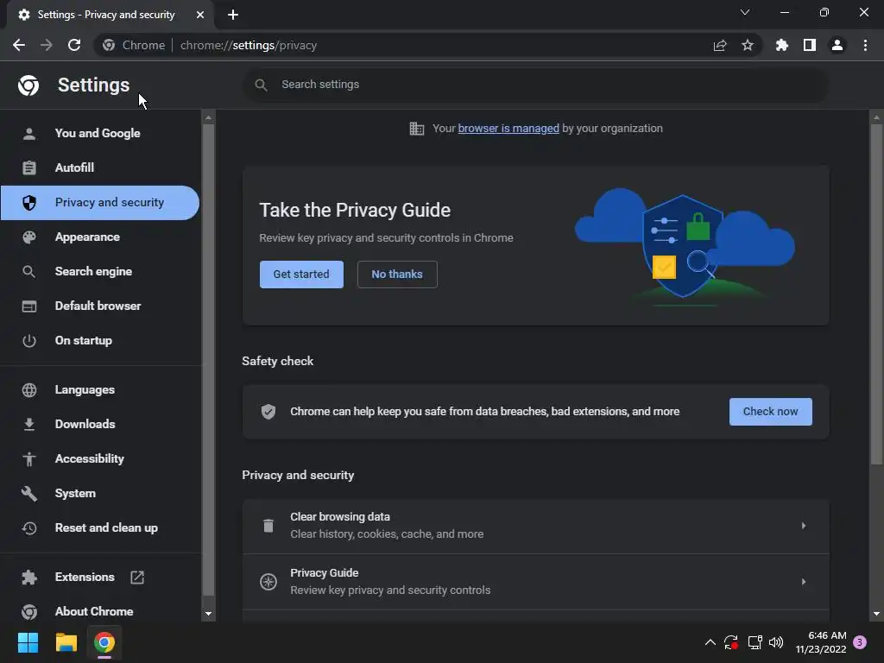The width and height of the screenshot is (884, 663).
Task: Open About Chrome
Action: click(100, 611)
